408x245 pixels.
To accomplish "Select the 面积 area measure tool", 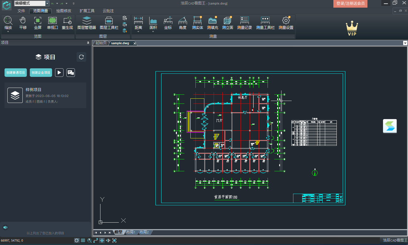I will tap(153, 23).
